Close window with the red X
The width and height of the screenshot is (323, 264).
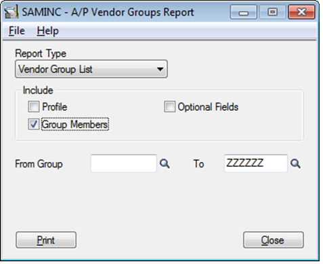pyautogui.click(x=301, y=12)
